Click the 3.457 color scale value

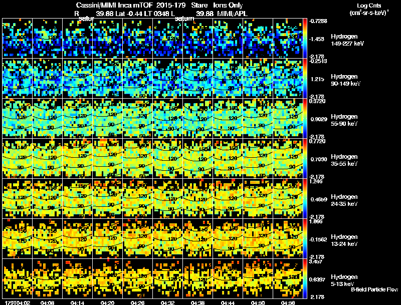pyautogui.click(x=316, y=261)
